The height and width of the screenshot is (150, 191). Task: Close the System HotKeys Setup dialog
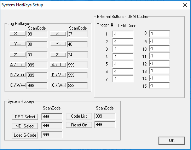click(x=185, y=5)
